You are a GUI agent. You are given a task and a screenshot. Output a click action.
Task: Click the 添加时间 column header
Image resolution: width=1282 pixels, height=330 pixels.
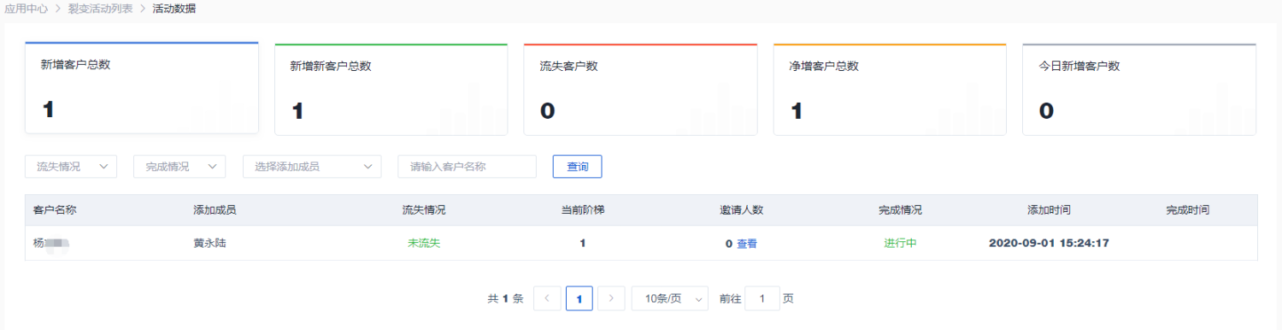click(x=1049, y=210)
